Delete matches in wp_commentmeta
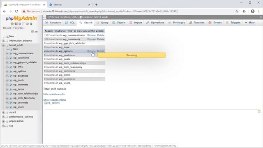This screenshot has width=263, height=148. click(101, 35)
